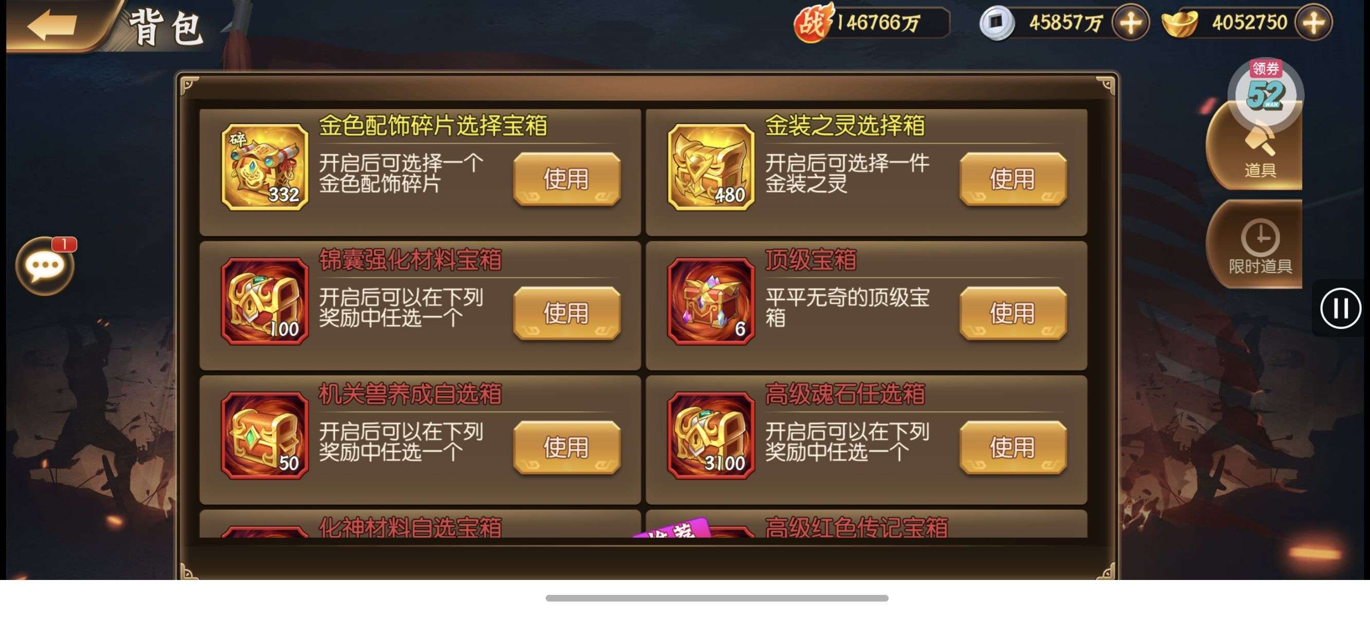1370x617 pixels.
Task: Tap the 机关兽养成自选箱 chest icon
Action: point(265,435)
